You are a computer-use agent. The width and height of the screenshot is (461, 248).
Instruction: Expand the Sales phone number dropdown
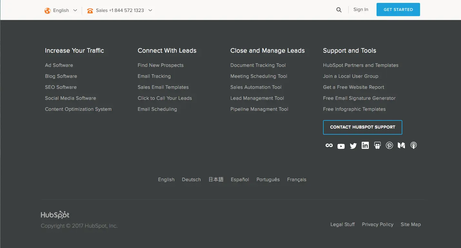click(120, 10)
